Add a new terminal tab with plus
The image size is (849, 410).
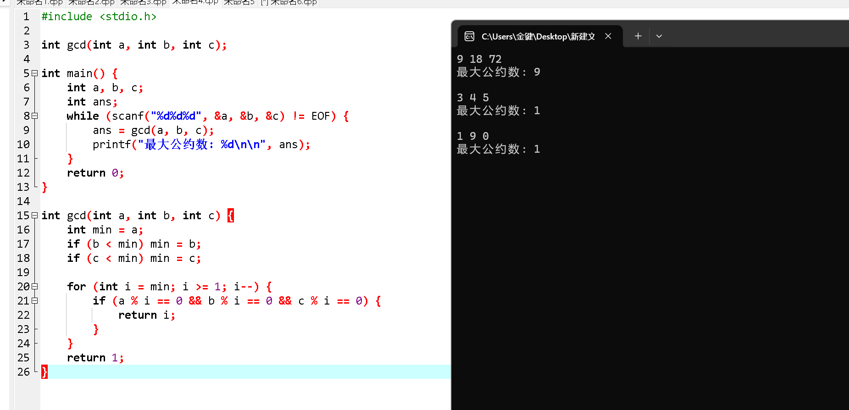point(638,36)
